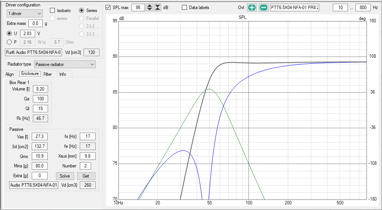Click the passive radiator Audio PTT6.5X04-NFA-01 button

click(34, 185)
